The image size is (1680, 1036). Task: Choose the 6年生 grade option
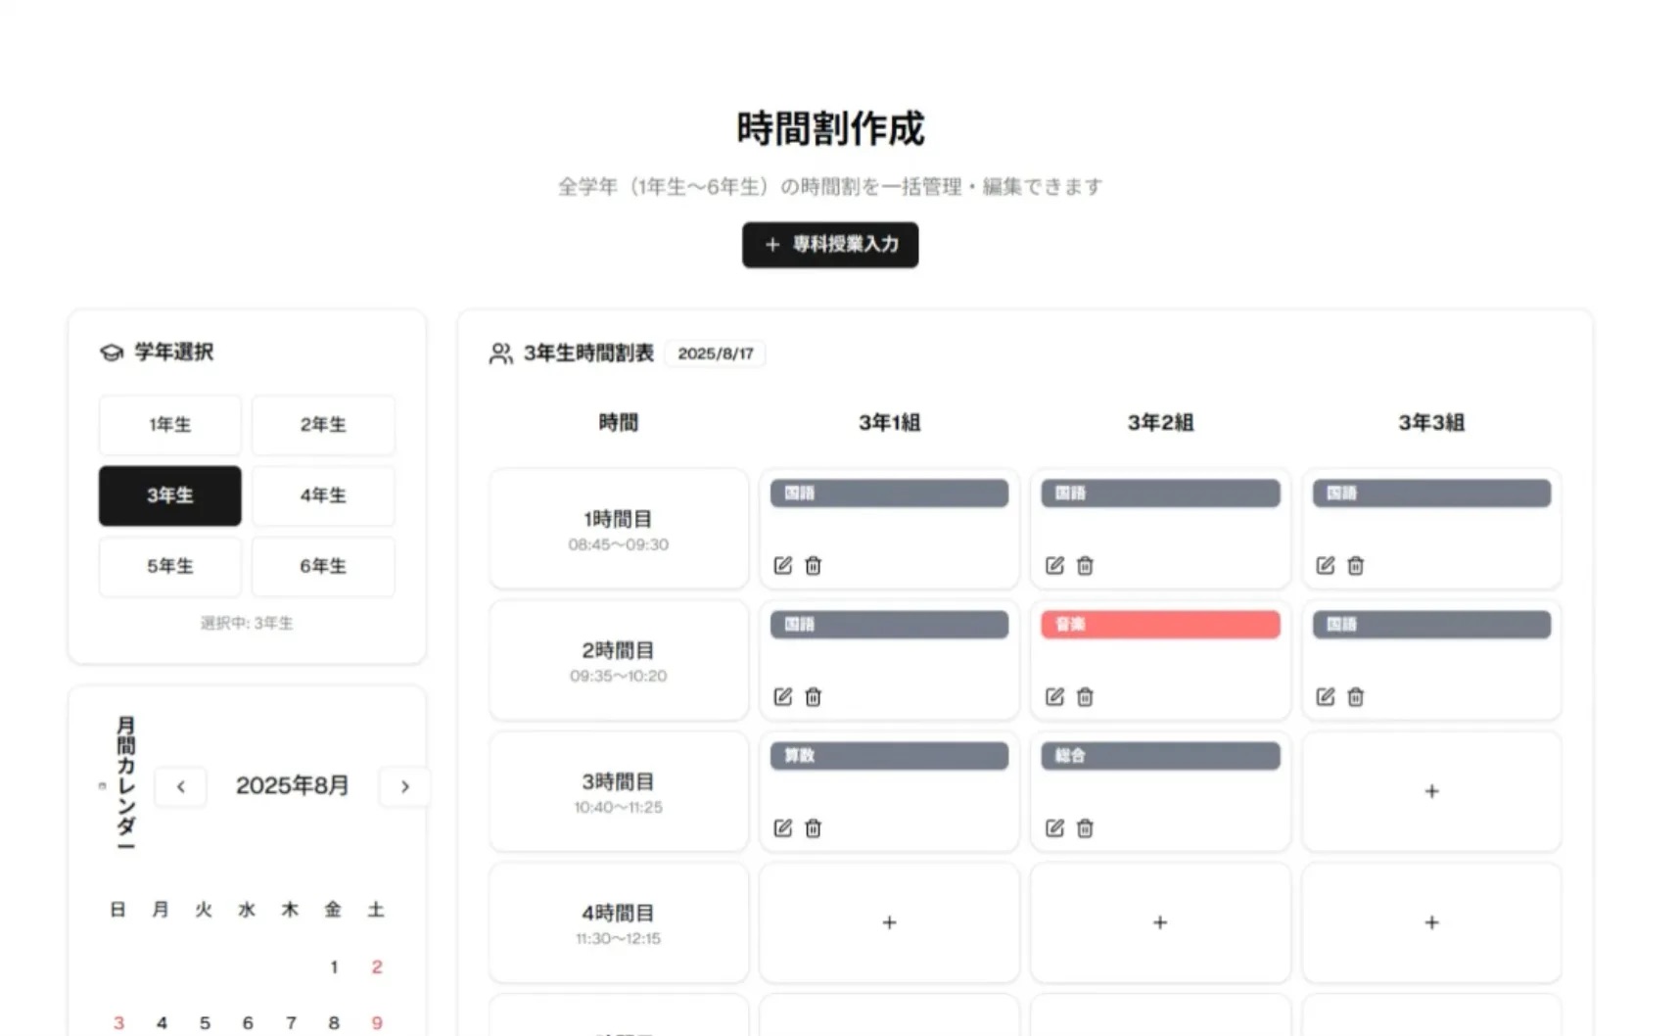(323, 566)
